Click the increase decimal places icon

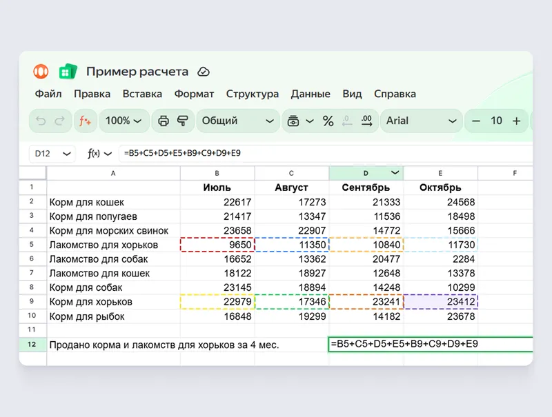pos(366,121)
